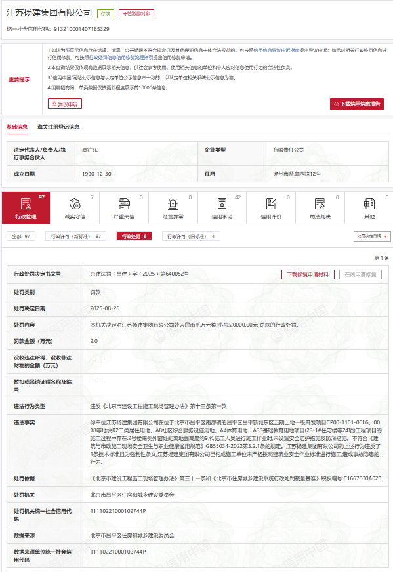Select the 行政管理 category icon
The image size is (393, 572).
coord(26,203)
